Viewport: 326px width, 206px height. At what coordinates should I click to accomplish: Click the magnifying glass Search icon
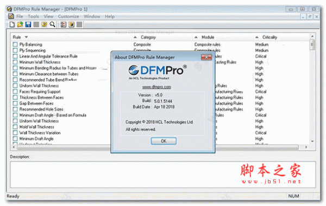[x=52, y=24]
